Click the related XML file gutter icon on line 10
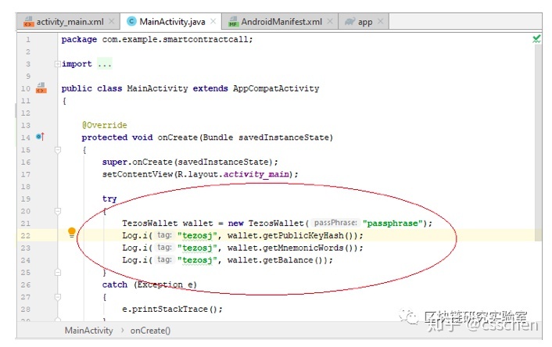Screen dimensions: 552x347 click(41, 88)
